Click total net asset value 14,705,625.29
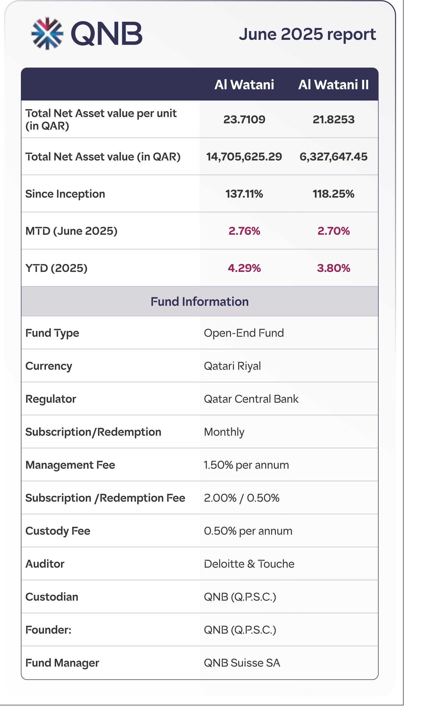This screenshot has width=421, height=720. pos(244,157)
